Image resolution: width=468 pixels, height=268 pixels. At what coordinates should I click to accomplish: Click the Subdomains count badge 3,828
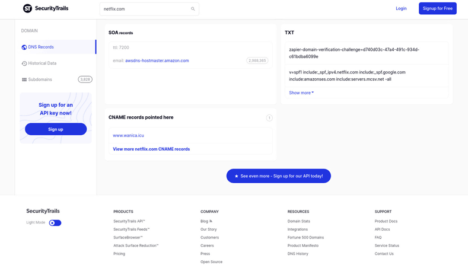[85, 79]
